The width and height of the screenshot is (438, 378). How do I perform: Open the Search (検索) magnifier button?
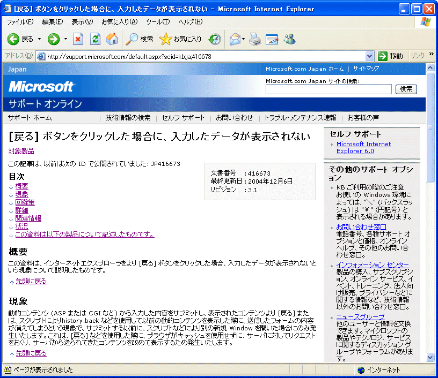coord(139,39)
